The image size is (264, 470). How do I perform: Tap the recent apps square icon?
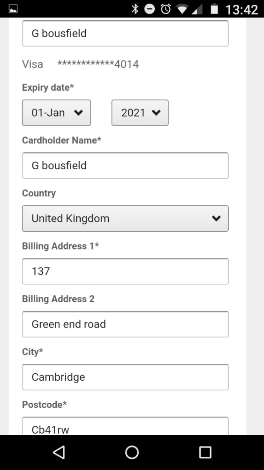click(x=205, y=452)
